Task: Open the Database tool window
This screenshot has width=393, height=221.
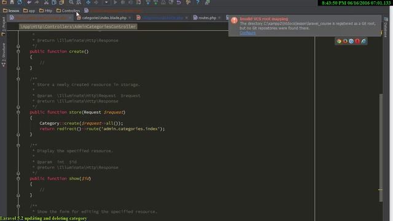Action: (x=386, y=28)
